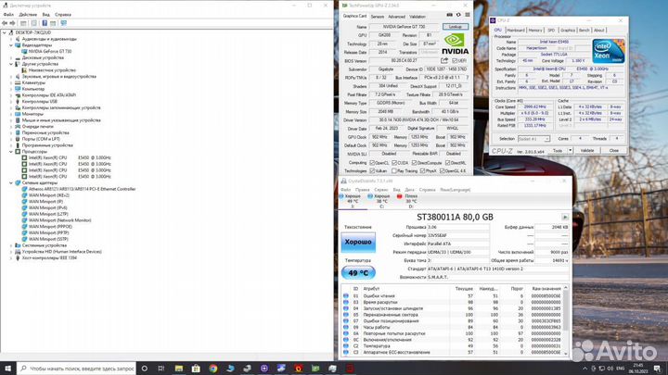This screenshot has width=668, height=375.
Task: Click the Validate button in CPU-Z
Action: 587,151
